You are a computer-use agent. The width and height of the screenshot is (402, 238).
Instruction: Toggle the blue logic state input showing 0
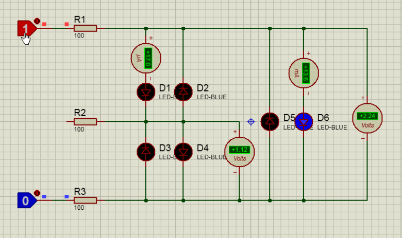tap(26, 200)
